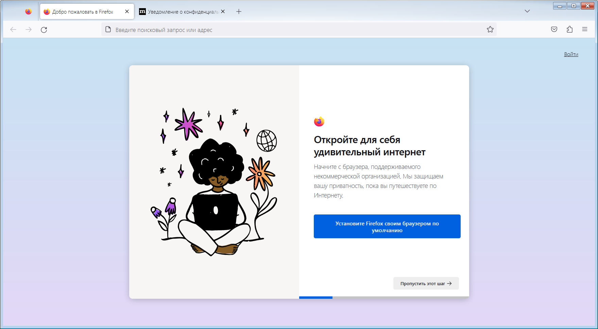The height and width of the screenshot is (329, 598).
Task: Maximize the Firefox window
Action: [x=574, y=6]
